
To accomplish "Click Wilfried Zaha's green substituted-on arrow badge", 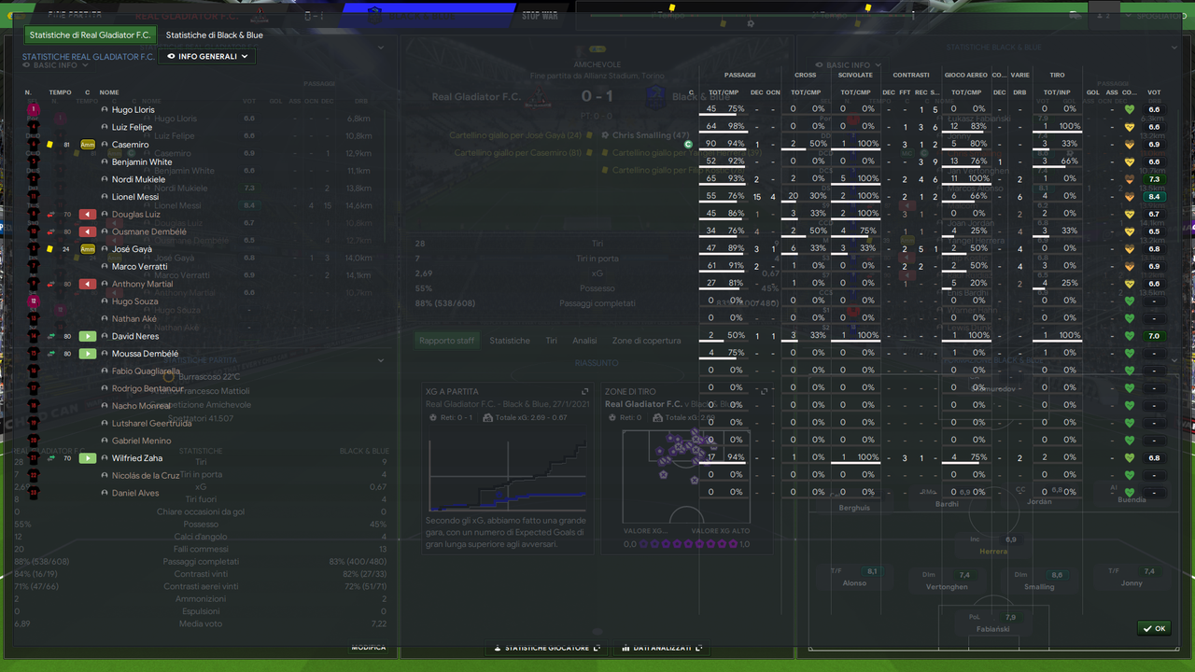I will (88, 458).
